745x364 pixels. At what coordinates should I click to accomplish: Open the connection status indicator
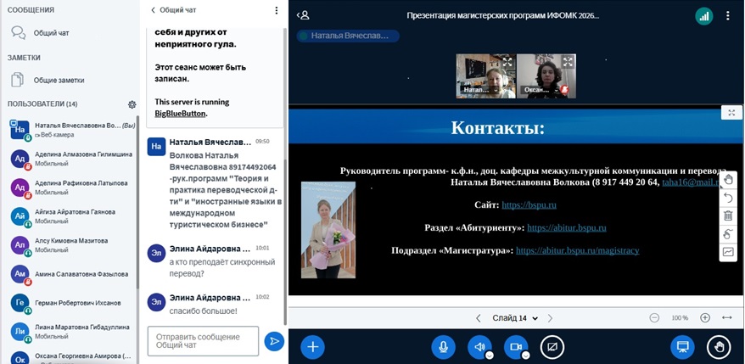(x=703, y=15)
